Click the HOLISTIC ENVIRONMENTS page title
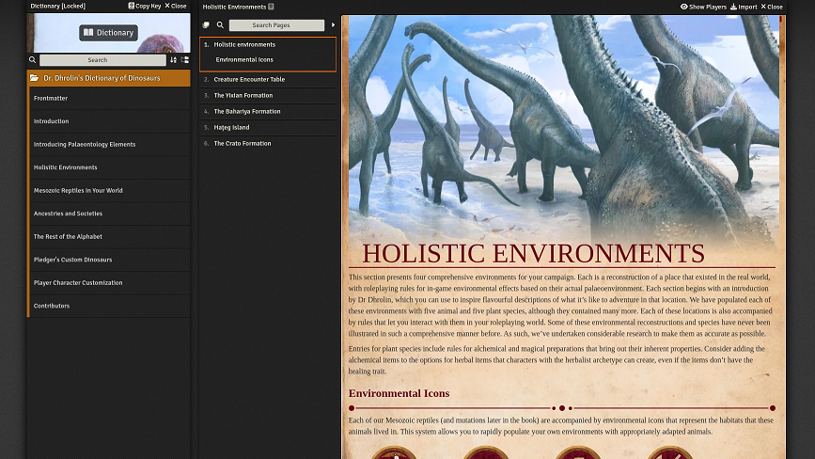This screenshot has width=815, height=459. pos(533,254)
